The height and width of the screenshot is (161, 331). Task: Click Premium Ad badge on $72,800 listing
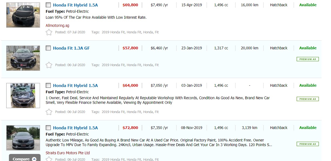pyautogui.click(x=307, y=144)
